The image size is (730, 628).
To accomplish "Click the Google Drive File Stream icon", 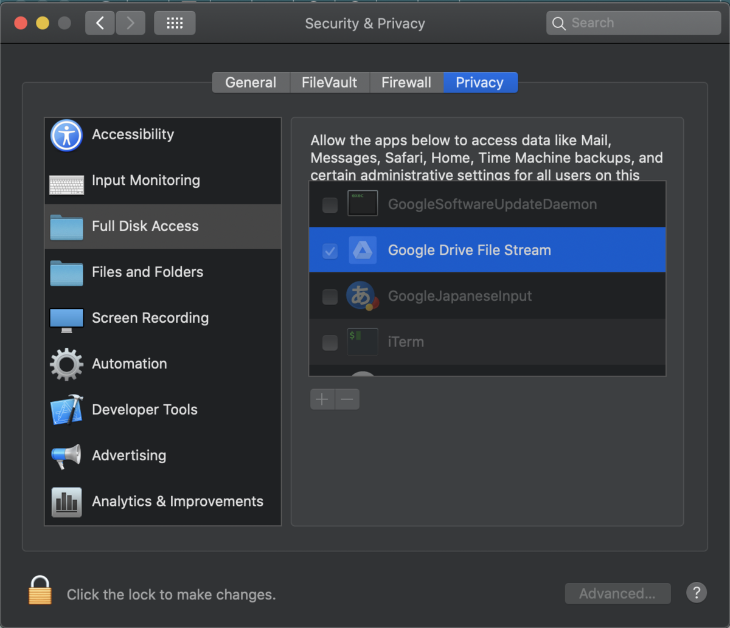I will point(363,250).
